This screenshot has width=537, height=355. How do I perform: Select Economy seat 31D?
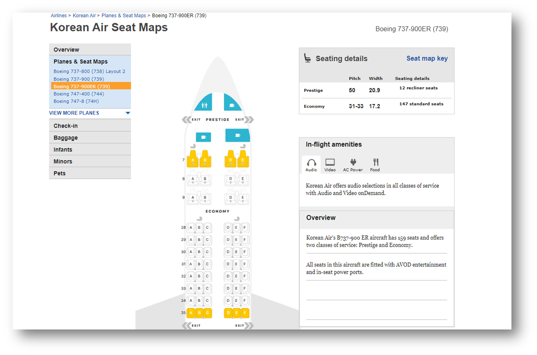point(228,264)
